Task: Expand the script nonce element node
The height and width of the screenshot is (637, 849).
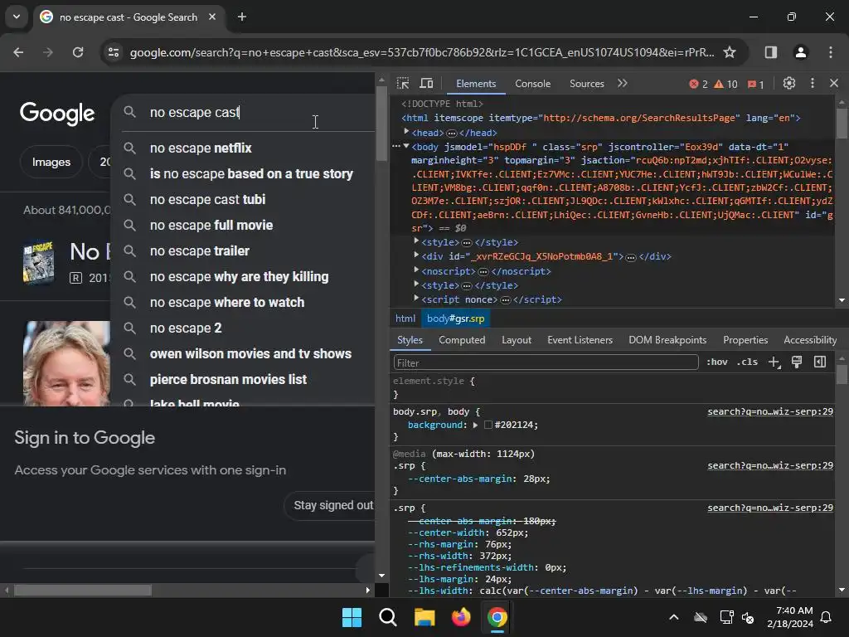Action: tap(416, 299)
